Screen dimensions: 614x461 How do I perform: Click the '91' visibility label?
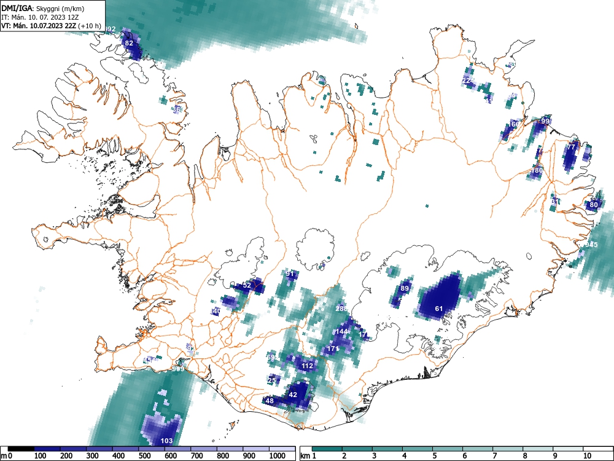pos(290,274)
